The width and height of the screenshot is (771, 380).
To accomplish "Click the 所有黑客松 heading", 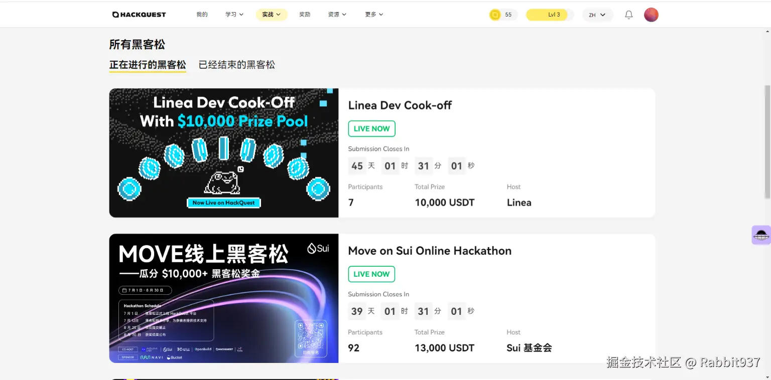I will [x=137, y=44].
